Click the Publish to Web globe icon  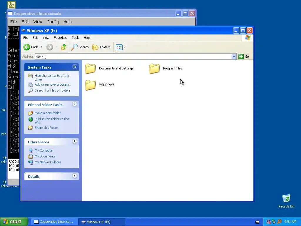pyautogui.click(x=31, y=119)
